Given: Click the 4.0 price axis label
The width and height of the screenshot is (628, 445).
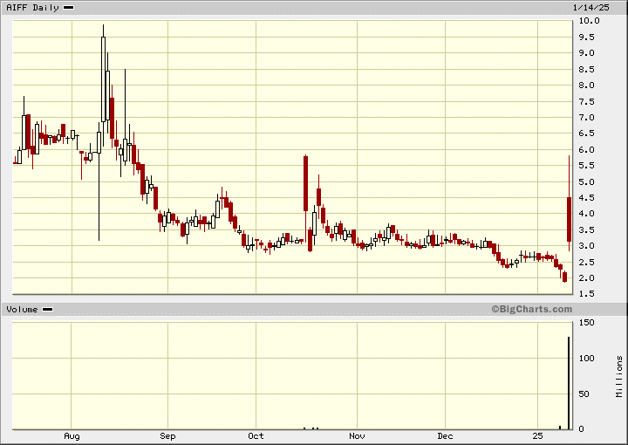Looking at the screenshot, I should coord(586,214).
